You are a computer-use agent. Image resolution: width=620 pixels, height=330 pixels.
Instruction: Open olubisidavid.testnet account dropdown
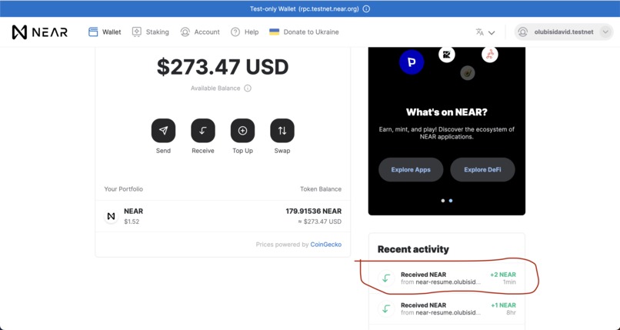point(564,32)
